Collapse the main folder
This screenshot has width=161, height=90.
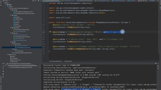6,4
